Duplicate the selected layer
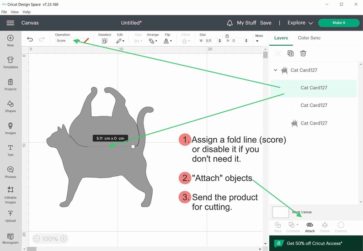 point(291,53)
